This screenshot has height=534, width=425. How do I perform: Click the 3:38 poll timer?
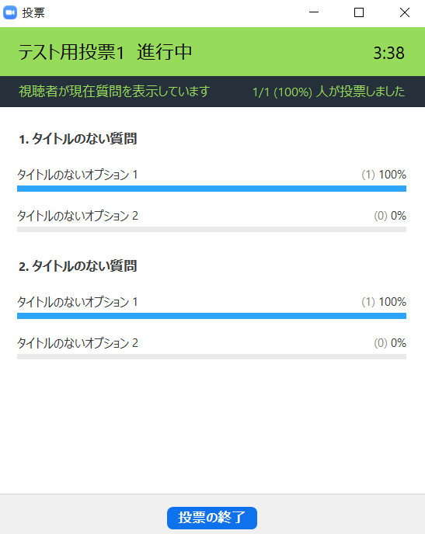click(389, 53)
